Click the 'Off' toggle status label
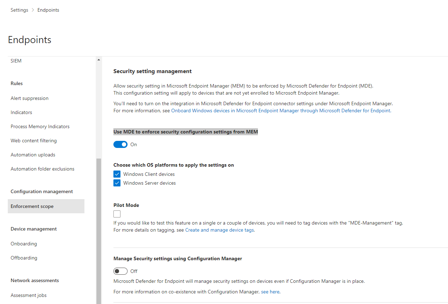 [134, 271]
